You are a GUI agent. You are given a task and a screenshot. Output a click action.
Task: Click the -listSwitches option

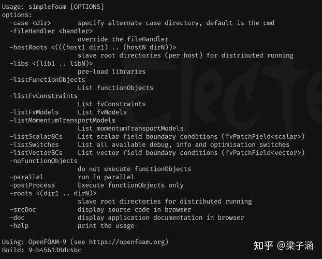[34, 145]
